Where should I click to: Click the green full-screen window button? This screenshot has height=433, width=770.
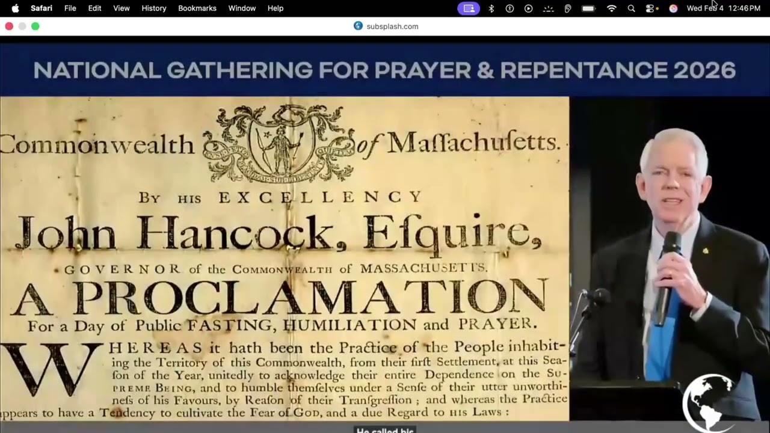35,26
